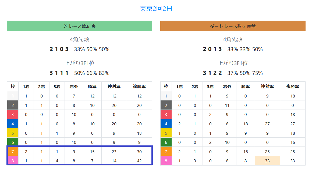Click the 42 複勝率 value for turf gate 8
Image resolution: width=312 pixels, height=169 pixels.
click(x=139, y=161)
